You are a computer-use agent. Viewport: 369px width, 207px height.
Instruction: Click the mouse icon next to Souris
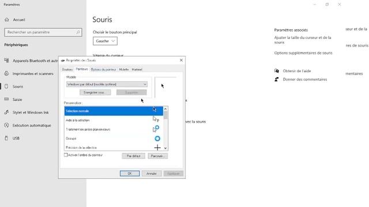[6, 86]
